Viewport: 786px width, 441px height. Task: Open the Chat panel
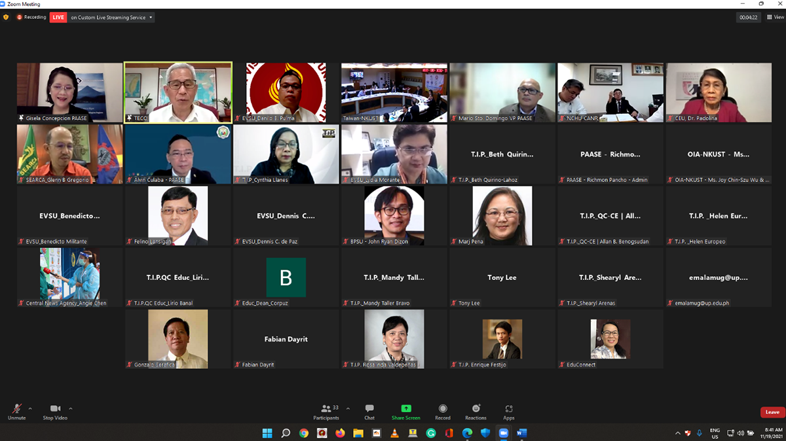pyautogui.click(x=369, y=412)
